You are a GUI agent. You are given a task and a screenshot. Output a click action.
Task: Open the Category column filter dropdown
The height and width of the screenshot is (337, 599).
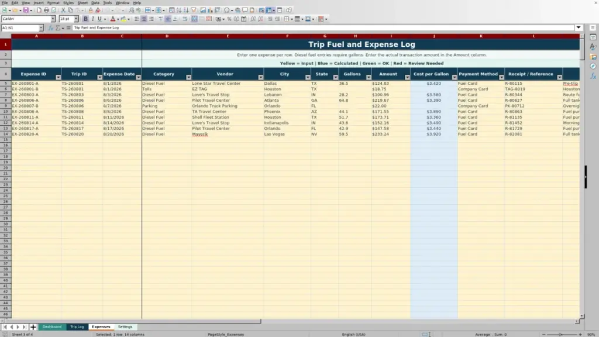point(189,77)
